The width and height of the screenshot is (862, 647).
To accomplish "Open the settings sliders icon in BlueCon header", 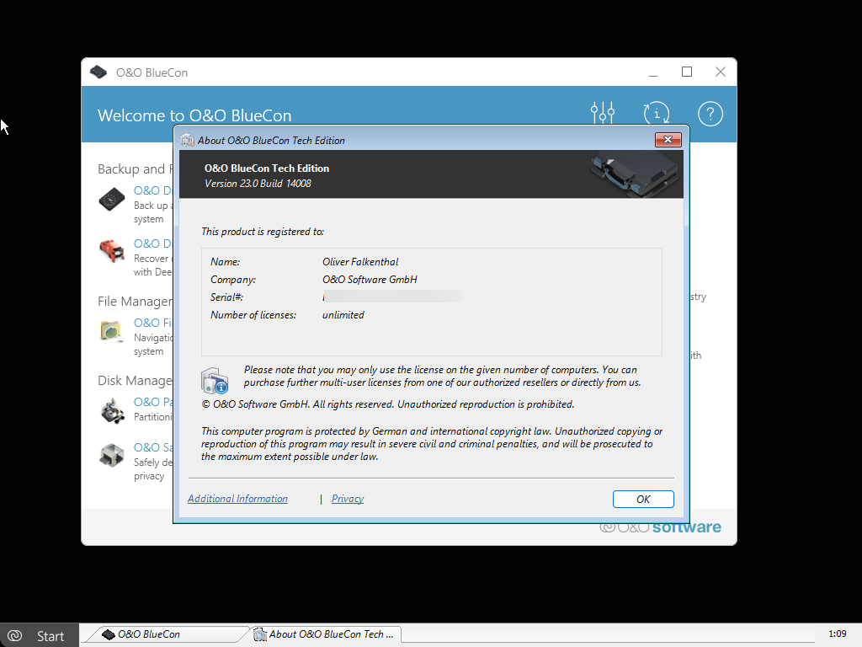I will tap(603, 113).
